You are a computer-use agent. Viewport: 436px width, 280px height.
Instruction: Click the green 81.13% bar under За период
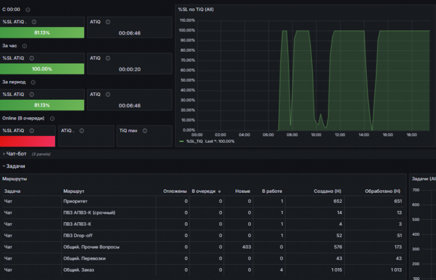(x=42, y=105)
